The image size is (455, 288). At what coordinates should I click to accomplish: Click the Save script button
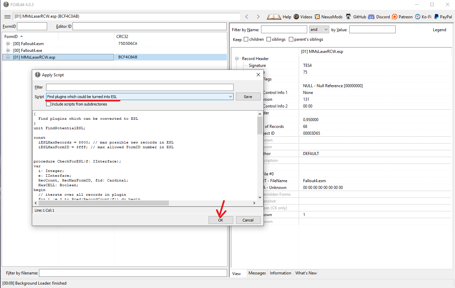[x=248, y=97]
